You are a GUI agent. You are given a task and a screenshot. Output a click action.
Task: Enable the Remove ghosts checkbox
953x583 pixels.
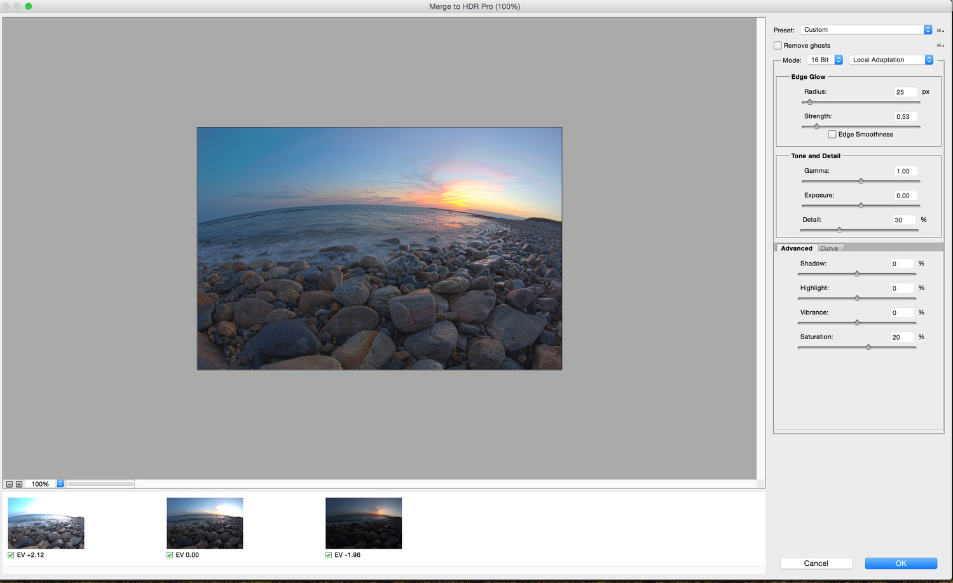point(778,46)
